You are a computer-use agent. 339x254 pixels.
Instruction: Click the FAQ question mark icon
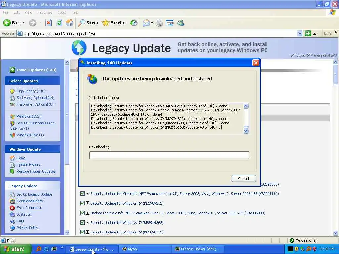coord(12,221)
